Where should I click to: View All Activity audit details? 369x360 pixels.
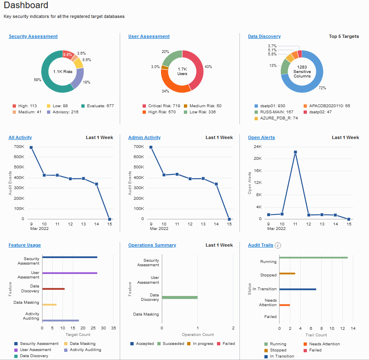click(x=20, y=137)
